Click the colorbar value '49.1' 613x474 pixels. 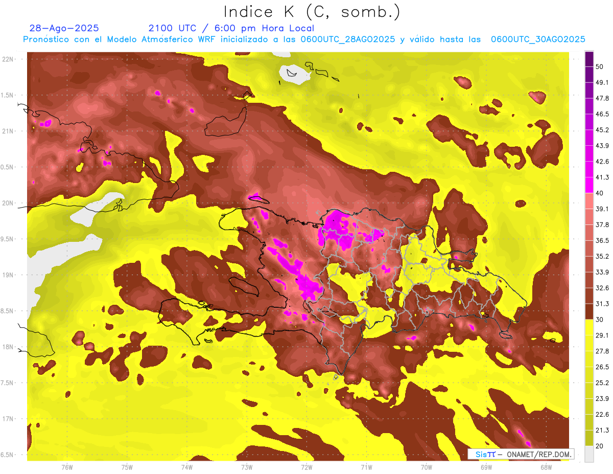tap(602, 82)
